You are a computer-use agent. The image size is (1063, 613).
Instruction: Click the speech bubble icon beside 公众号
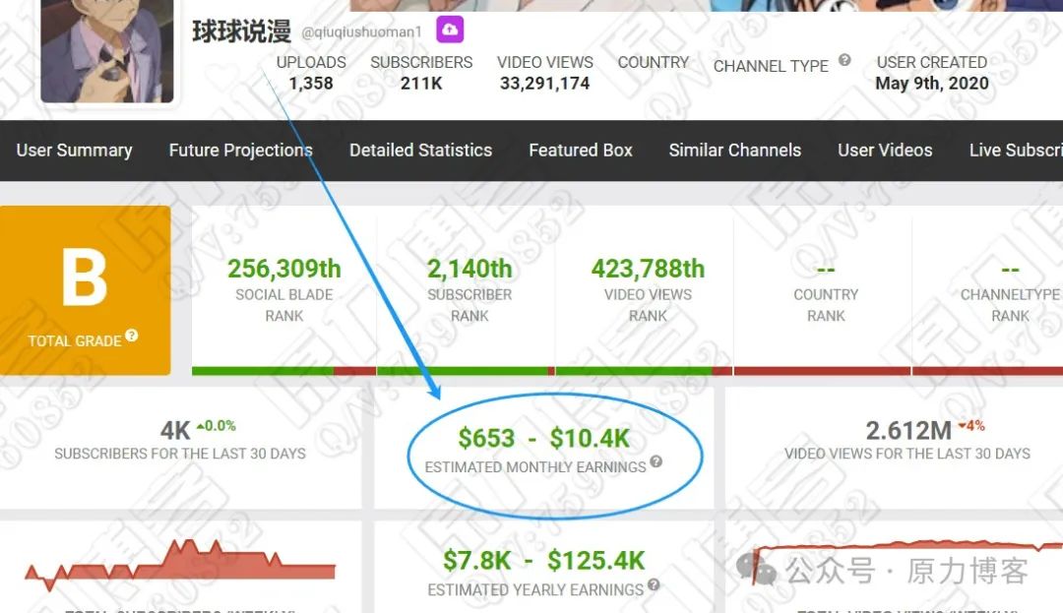[754, 570]
